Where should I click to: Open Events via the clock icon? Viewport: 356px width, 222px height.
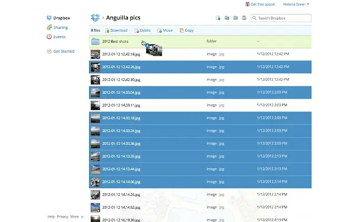point(49,37)
